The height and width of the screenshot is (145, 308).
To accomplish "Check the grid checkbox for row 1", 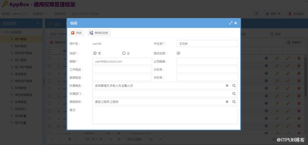I will coord(49,59).
